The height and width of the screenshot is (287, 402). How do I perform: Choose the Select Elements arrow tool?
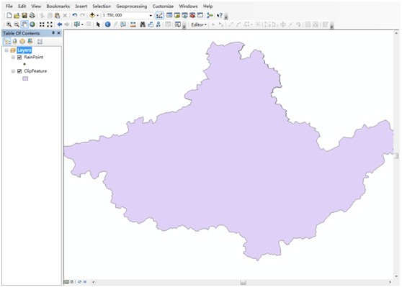pyautogui.click(x=98, y=24)
